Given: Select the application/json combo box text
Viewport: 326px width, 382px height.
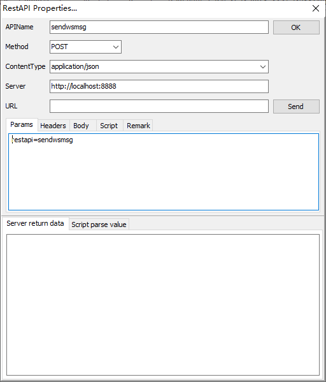Looking at the screenshot, I should 75,66.
